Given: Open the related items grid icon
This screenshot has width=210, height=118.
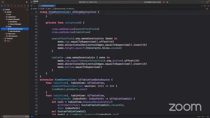Looking at the screenshot, I should pos(31,6).
